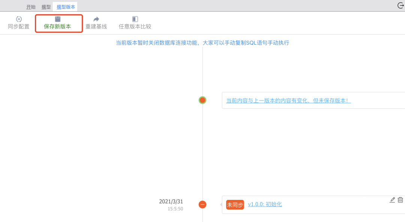This screenshot has width=405, height=222.
Task: Switch to the 开始 tab
Action: pos(31,6)
